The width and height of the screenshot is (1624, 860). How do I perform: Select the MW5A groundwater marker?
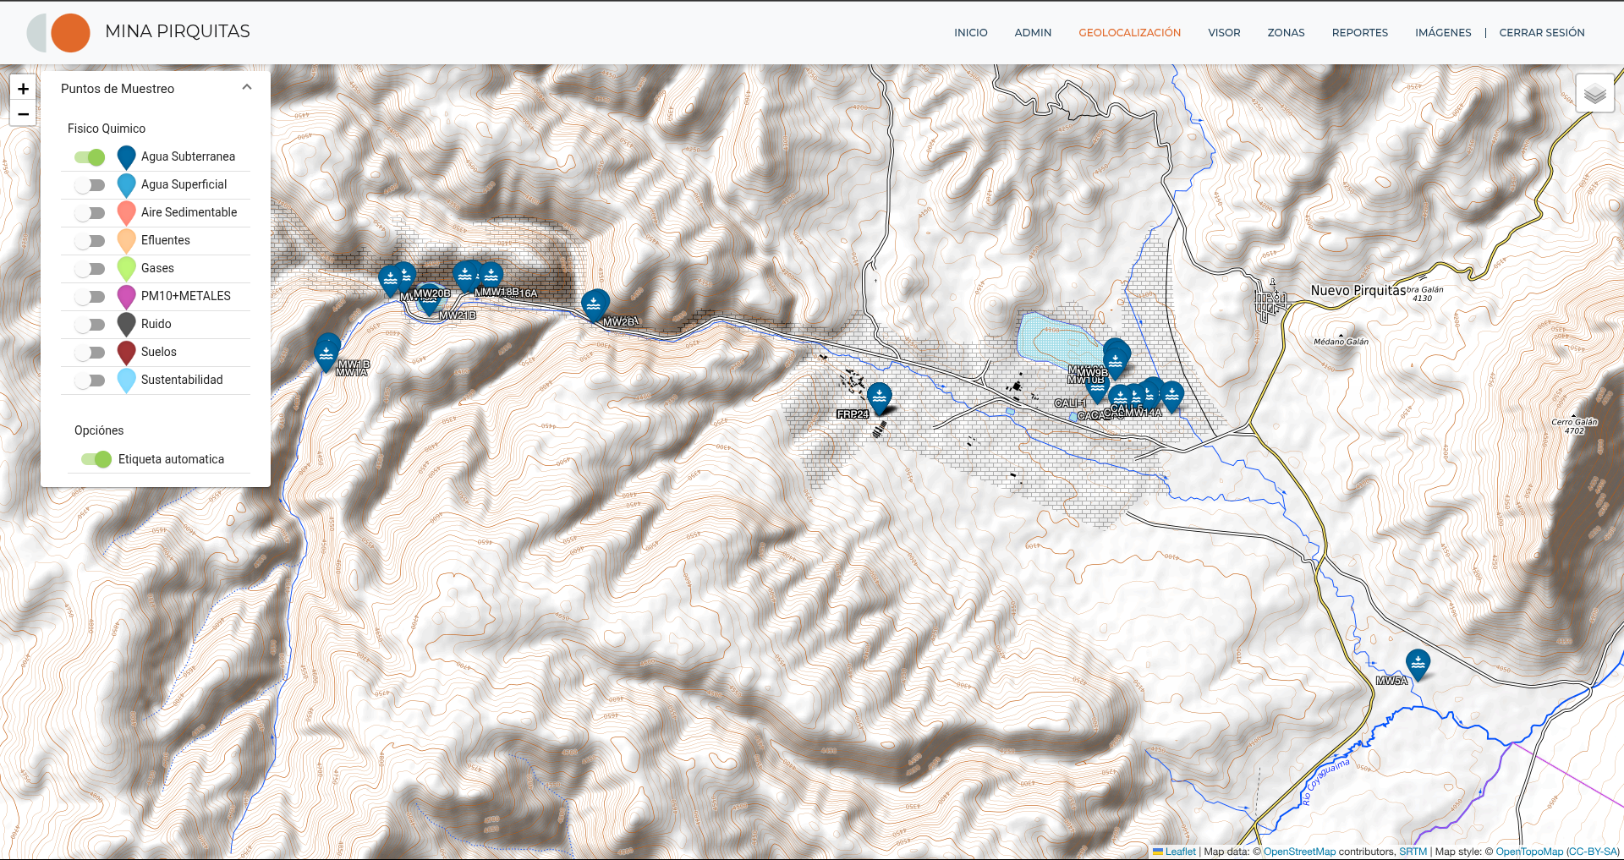1417,665
